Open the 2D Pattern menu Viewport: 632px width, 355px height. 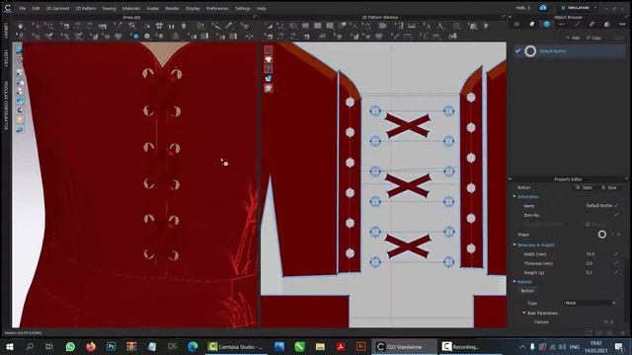(x=86, y=8)
